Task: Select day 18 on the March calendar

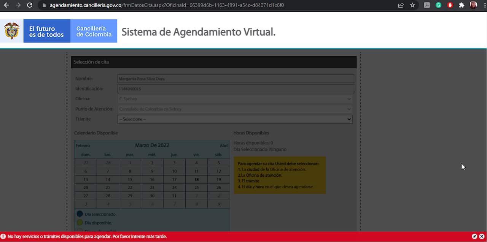Action: coord(196,179)
